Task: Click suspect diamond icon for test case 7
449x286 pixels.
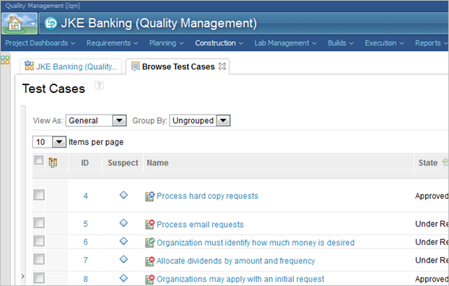Action: coord(123,259)
